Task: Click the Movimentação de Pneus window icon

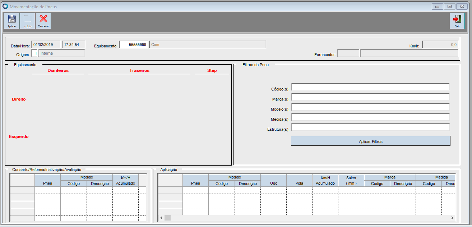Action: click(5, 6)
